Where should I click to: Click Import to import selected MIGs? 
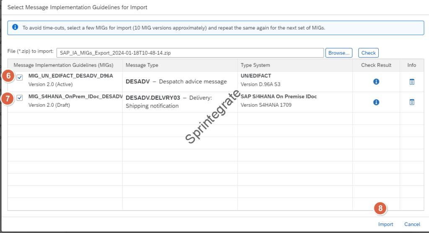tap(385, 224)
